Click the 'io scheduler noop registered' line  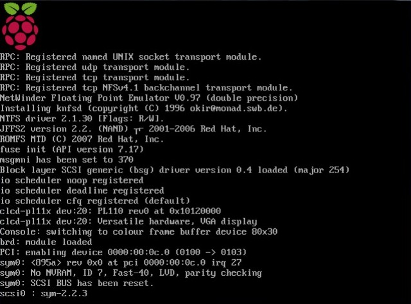[72, 180]
